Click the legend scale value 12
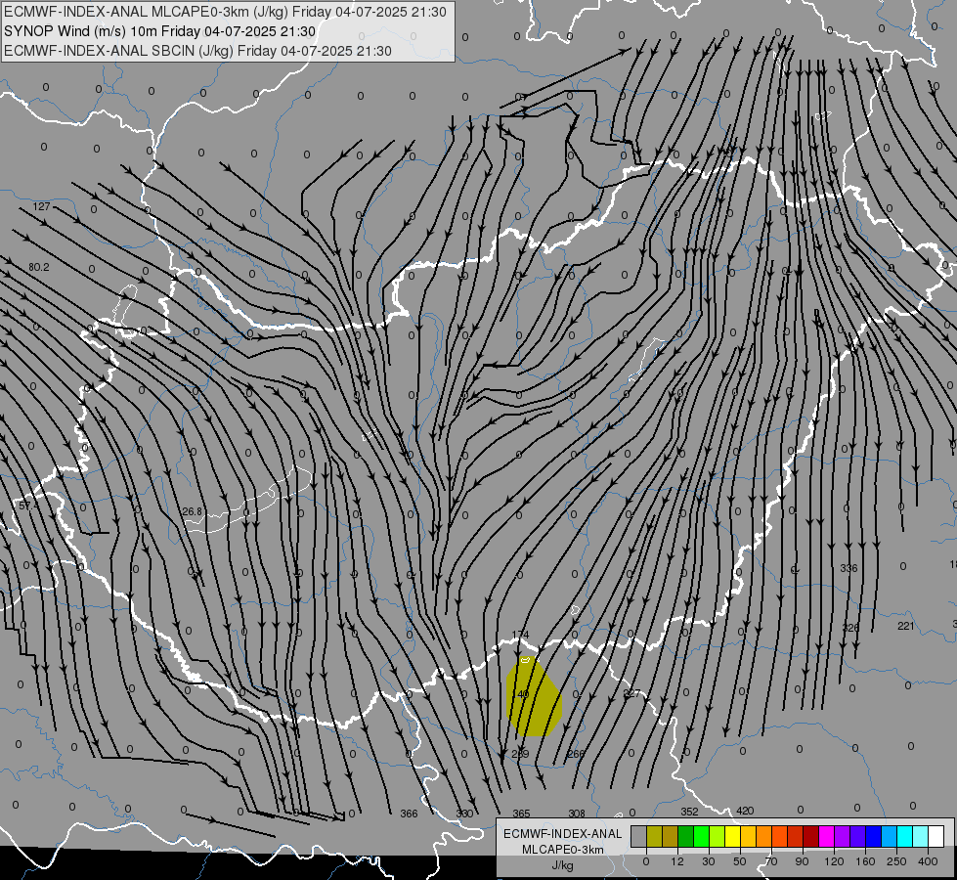957x880 pixels. 677,861
